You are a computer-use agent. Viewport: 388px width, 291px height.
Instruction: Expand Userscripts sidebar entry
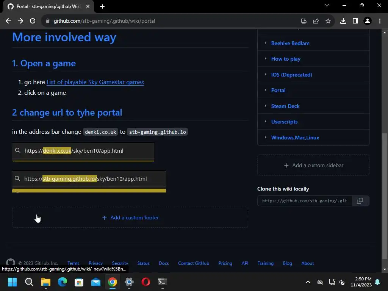pyautogui.click(x=266, y=121)
